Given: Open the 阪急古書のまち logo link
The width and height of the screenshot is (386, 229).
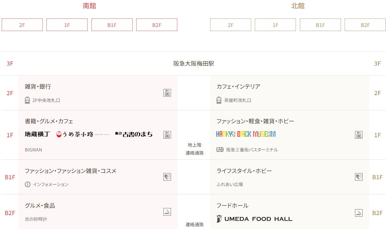Looking at the screenshot, I should click(134, 134).
